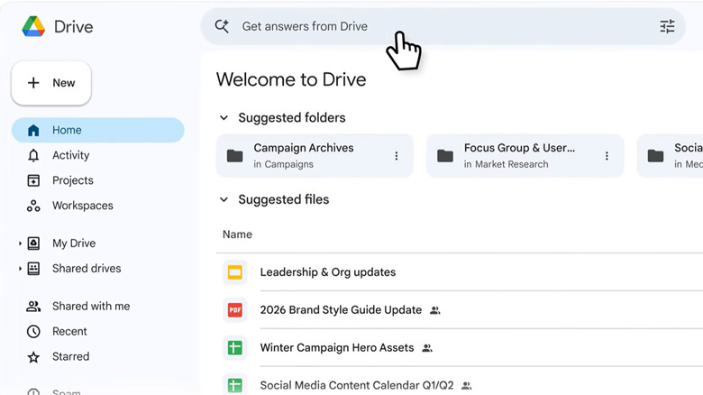Click the Workspaces circles icon
Screen dimensions: 703x395
(x=33, y=206)
